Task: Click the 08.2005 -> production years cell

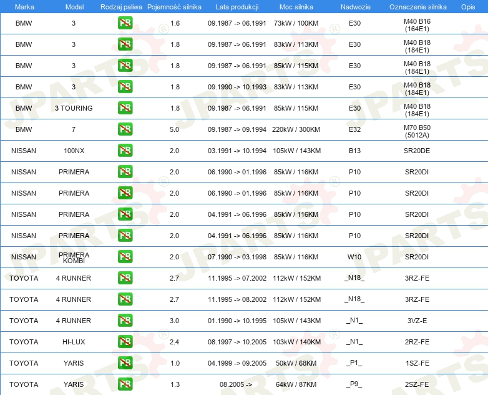Action: pyautogui.click(x=236, y=384)
